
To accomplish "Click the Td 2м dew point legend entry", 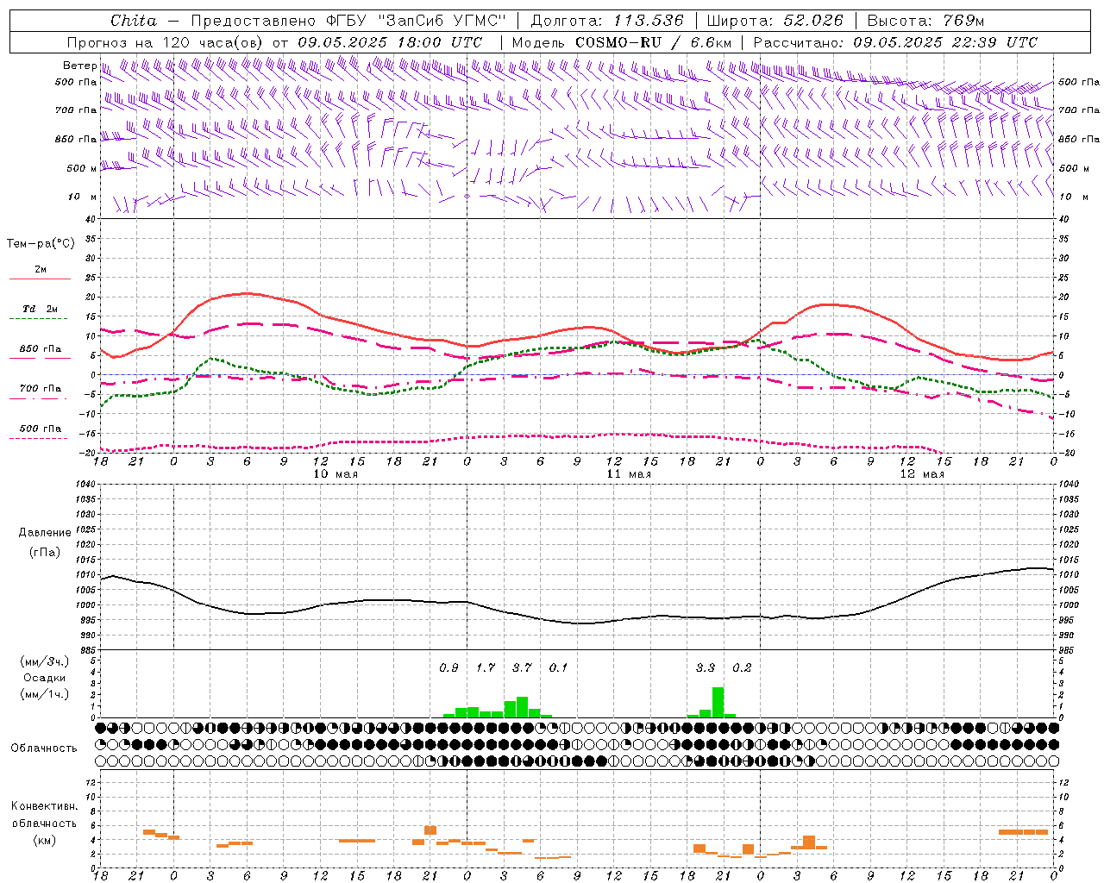I will pos(40,309).
